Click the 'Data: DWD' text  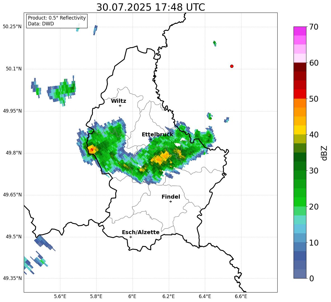[41, 24]
